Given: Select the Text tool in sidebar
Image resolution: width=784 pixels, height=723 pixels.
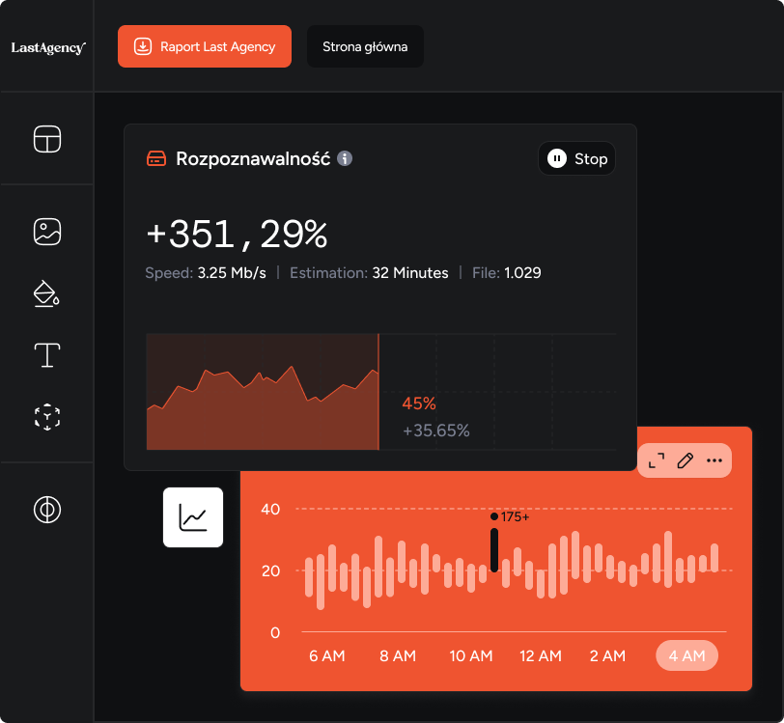Looking at the screenshot, I should click(47, 355).
